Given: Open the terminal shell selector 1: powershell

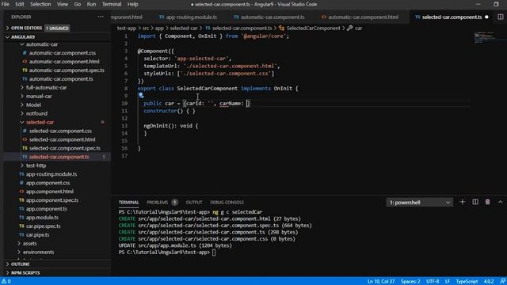Looking at the screenshot, I should pos(419,203).
